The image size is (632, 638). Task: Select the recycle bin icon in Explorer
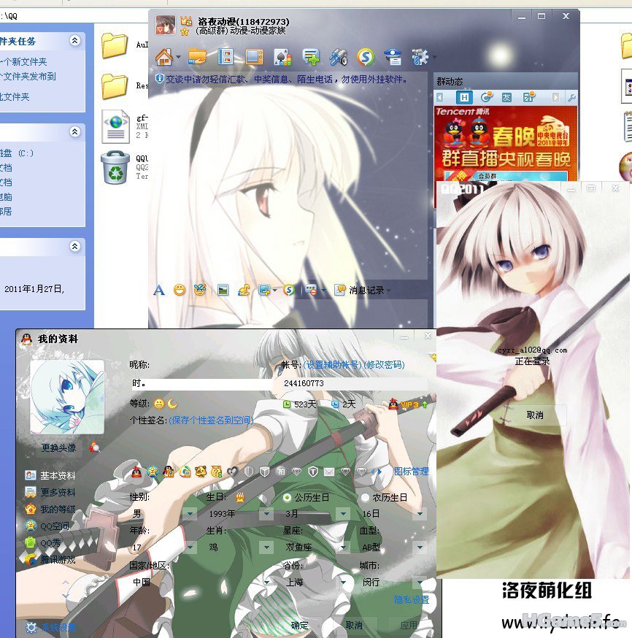point(115,168)
